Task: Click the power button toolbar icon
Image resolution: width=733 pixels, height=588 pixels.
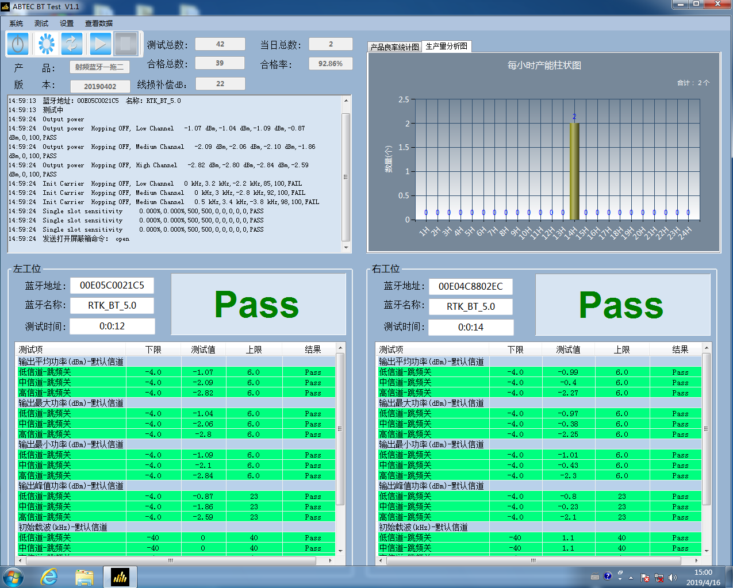Action: coord(18,44)
